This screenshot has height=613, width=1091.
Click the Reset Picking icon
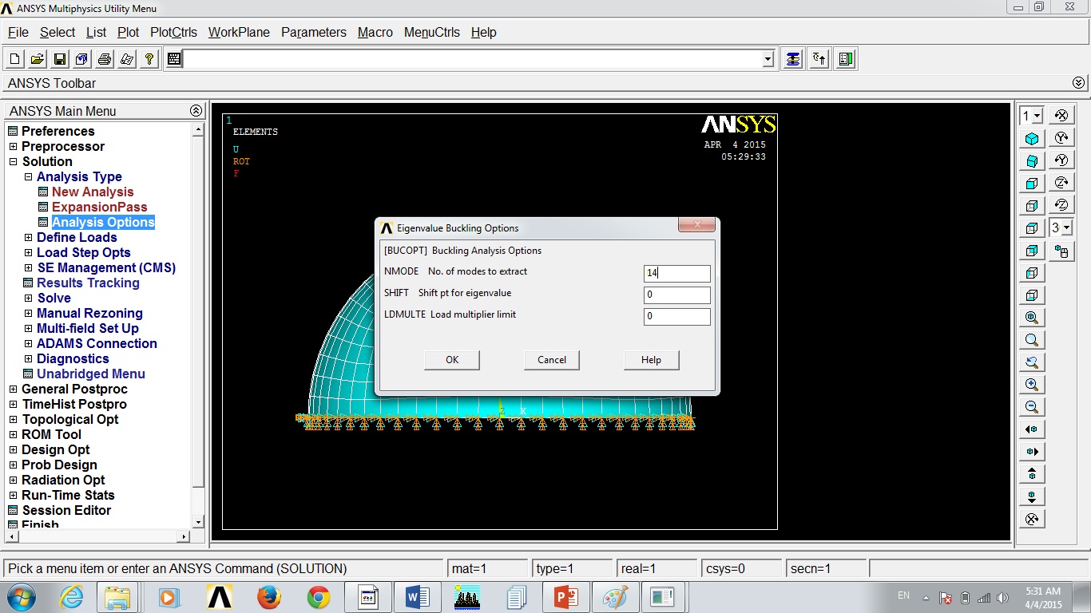[819, 59]
